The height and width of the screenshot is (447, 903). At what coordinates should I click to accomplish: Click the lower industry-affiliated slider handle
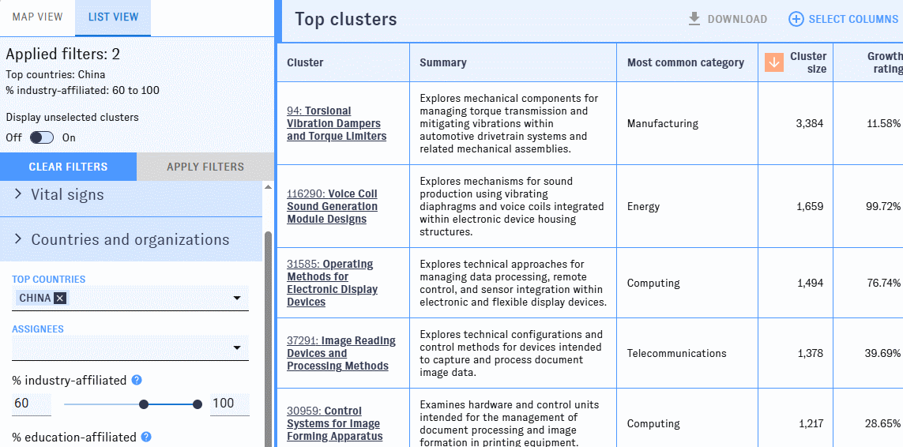tap(144, 404)
